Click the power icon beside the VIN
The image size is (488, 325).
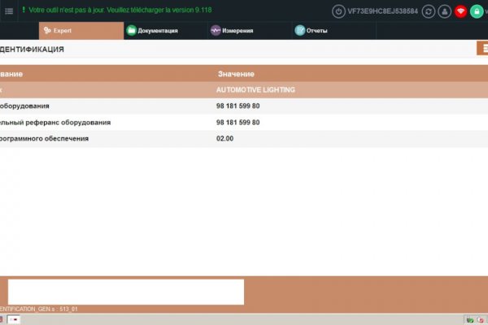point(339,11)
